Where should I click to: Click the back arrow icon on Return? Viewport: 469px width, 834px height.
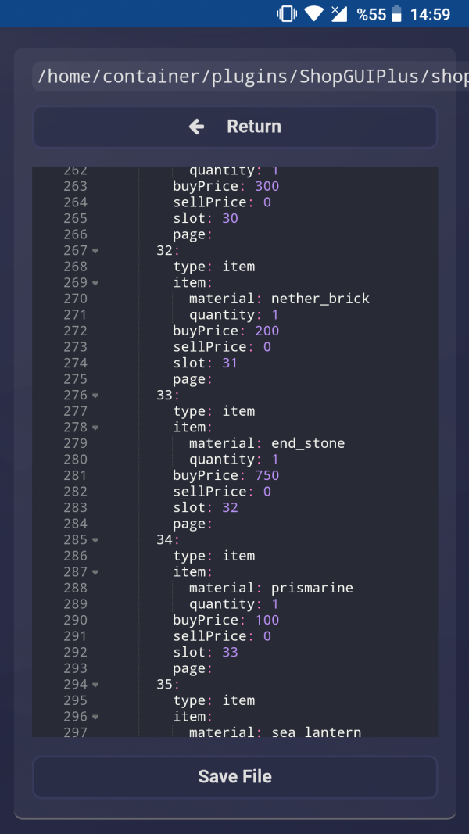tap(195, 126)
